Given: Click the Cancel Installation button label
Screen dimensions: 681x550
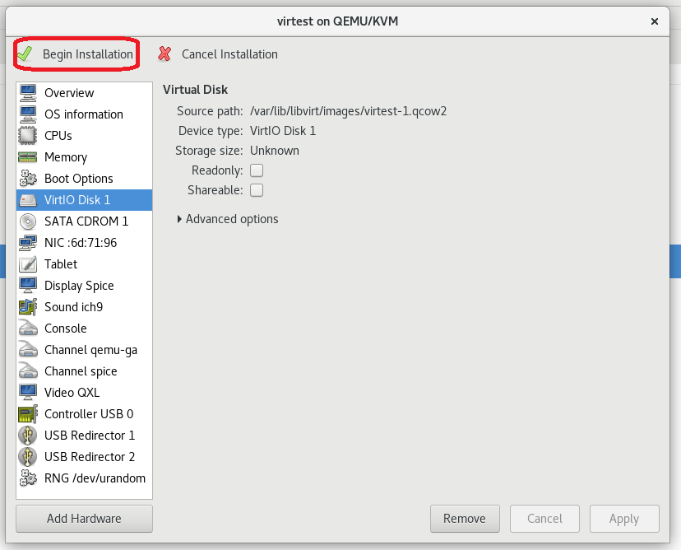Looking at the screenshot, I should [x=229, y=54].
